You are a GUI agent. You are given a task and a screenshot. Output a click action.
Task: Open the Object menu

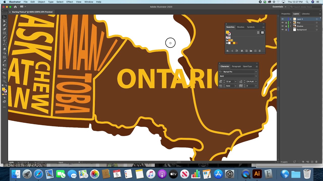pyautogui.click(x=41, y=2)
